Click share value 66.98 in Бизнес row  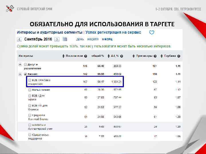click(x=101, y=74)
